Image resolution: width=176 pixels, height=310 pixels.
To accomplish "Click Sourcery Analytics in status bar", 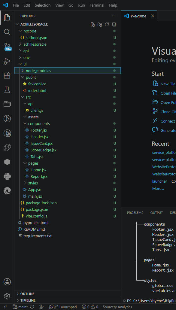I will pos(117,307).
